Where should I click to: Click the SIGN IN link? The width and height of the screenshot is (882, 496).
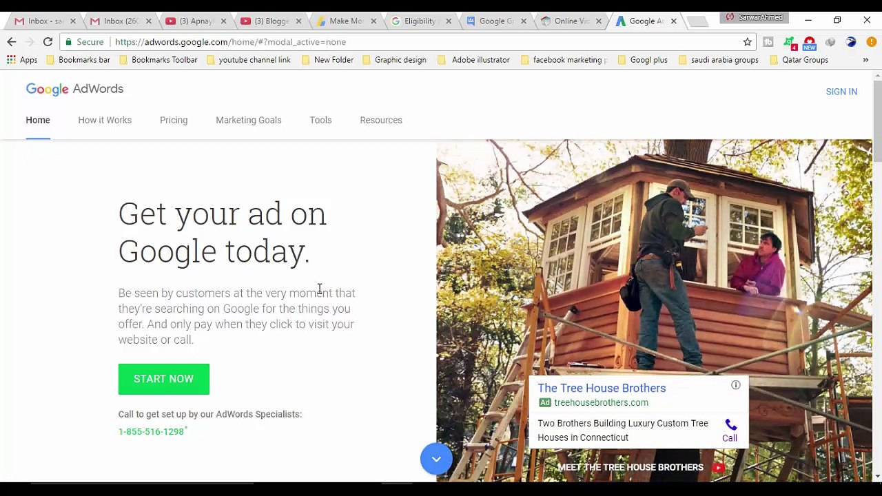pyautogui.click(x=841, y=92)
